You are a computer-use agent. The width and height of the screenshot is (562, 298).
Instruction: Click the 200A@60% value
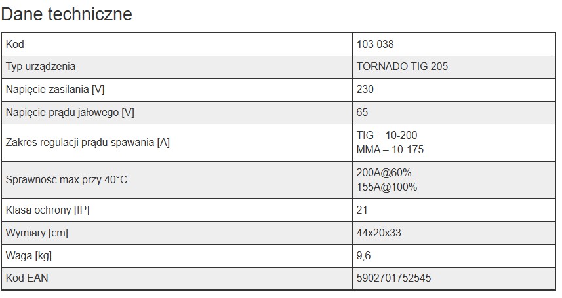pyautogui.click(x=384, y=173)
